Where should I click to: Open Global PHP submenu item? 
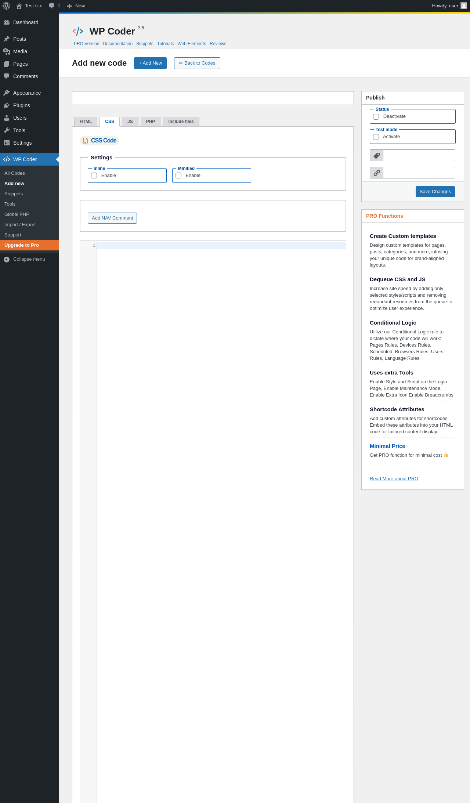pyautogui.click(x=29, y=214)
